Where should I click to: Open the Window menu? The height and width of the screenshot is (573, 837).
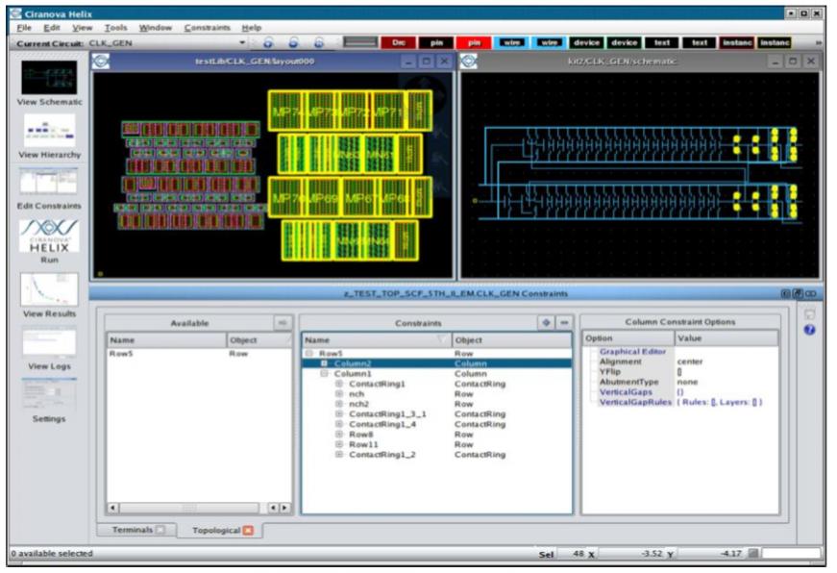[x=156, y=28]
